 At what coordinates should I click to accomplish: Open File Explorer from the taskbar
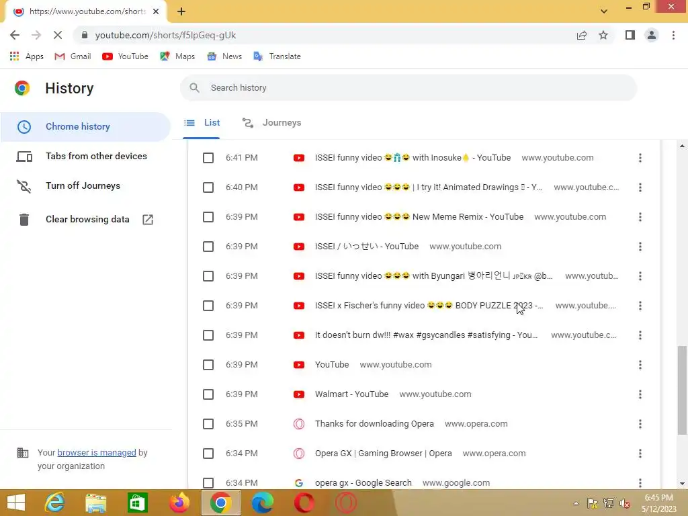[96, 503]
